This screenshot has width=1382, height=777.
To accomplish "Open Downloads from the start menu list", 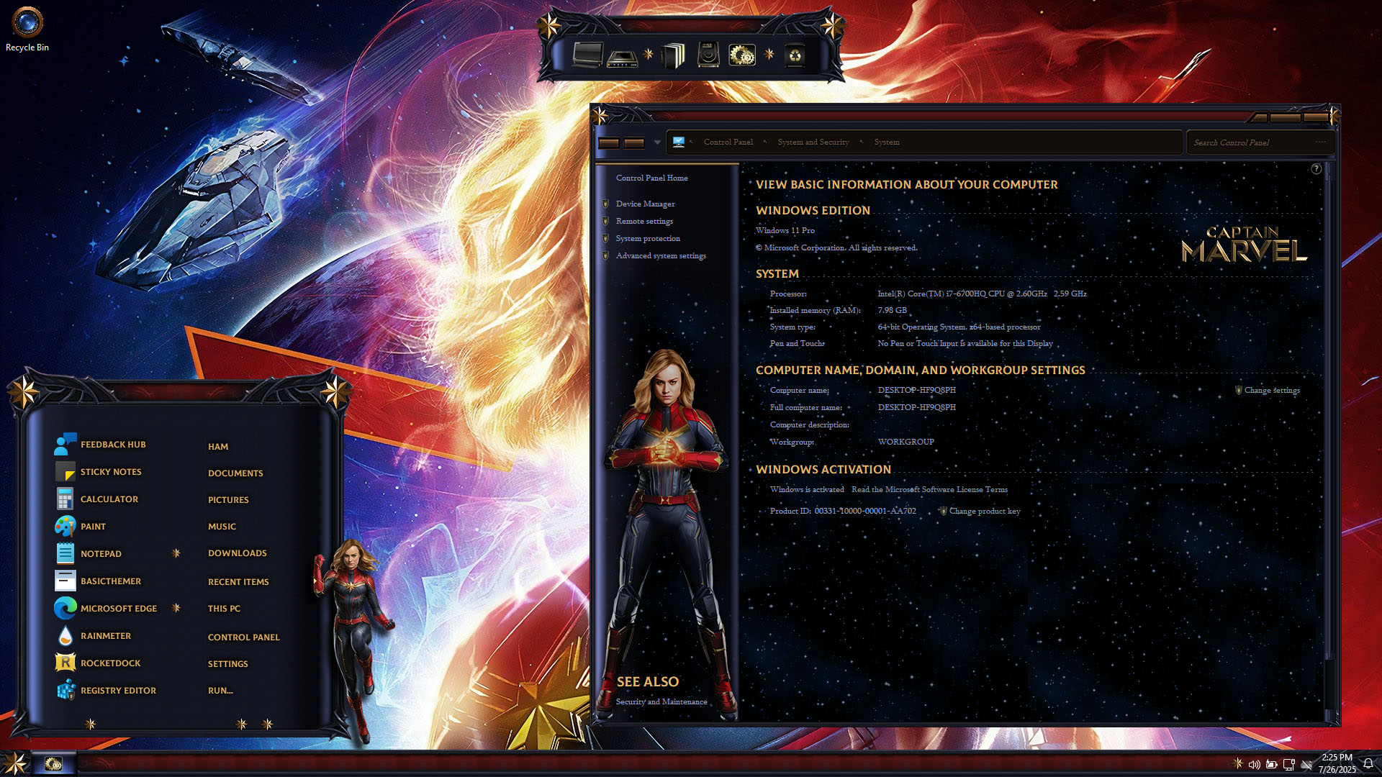I will coord(237,553).
